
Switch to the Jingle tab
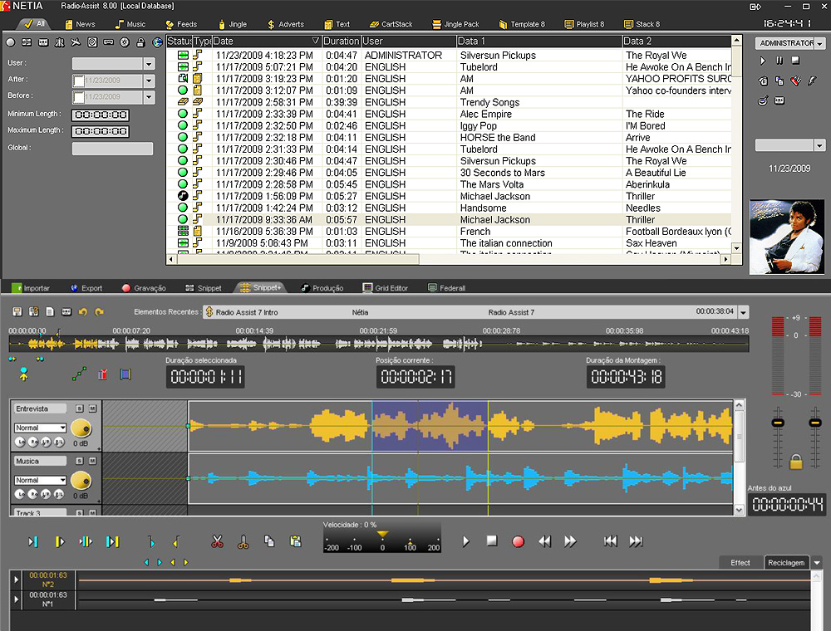(232, 24)
